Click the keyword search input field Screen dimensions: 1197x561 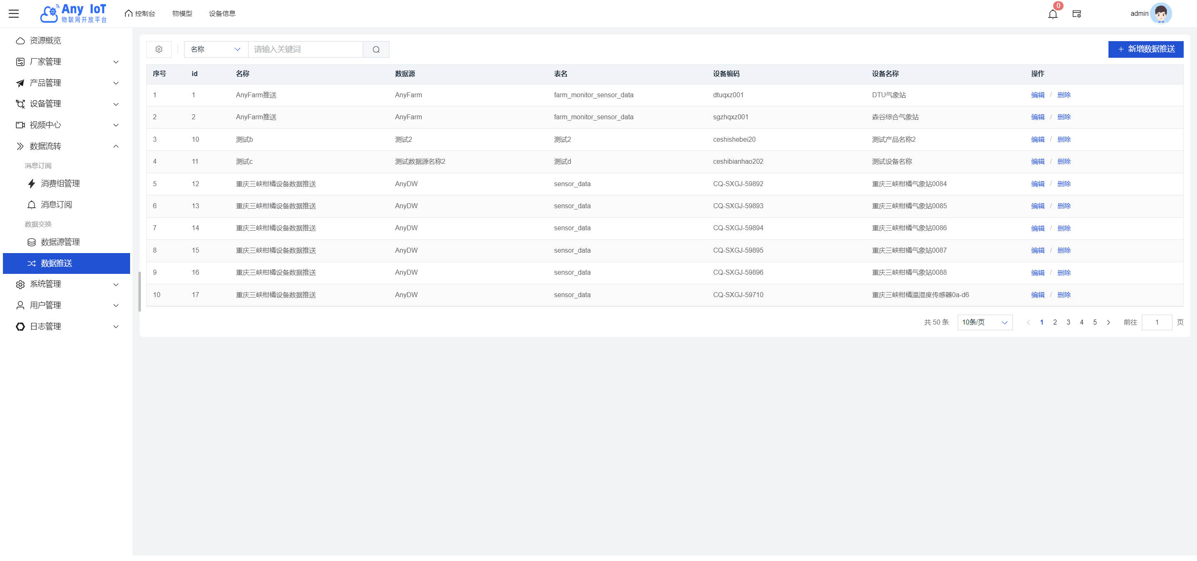305,49
